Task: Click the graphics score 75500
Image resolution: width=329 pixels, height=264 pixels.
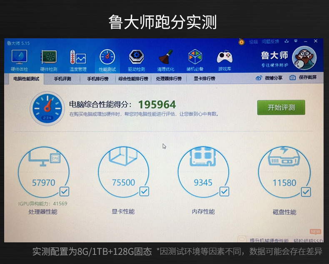Action: [x=123, y=182]
